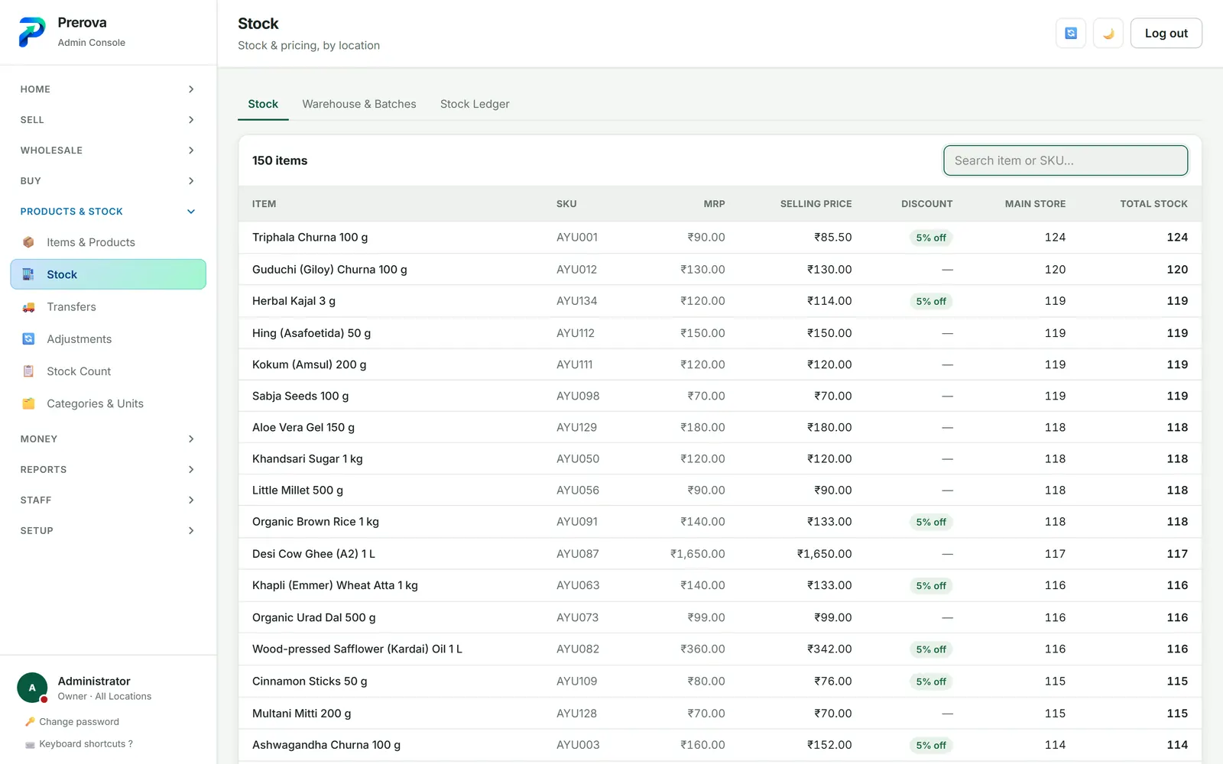Image resolution: width=1223 pixels, height=764 pixels.
Task: Expand the SELL menu section
Action: 108,120
